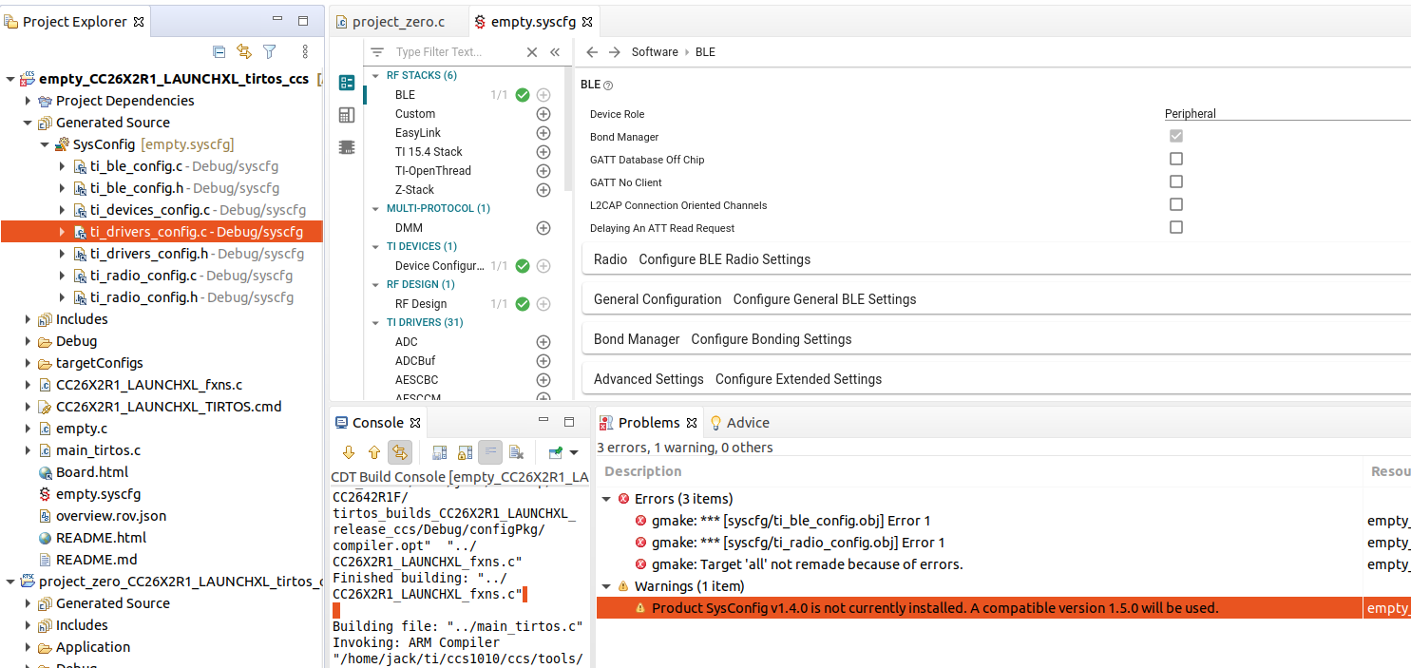Switch to the Advice tab
The image size is (1411, 668).
tap(747, 423)
